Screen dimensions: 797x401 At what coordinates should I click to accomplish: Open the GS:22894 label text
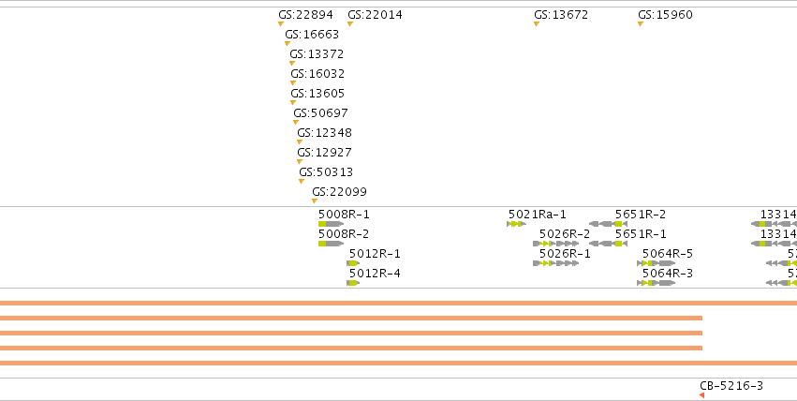pos(305,15)
